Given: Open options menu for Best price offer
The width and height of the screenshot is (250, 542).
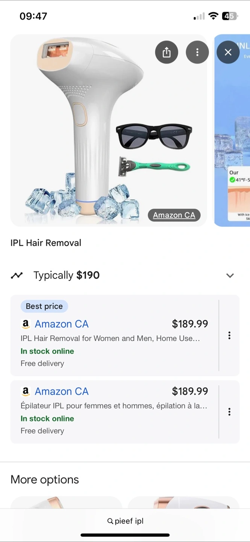Looking at the screenshot, I should [229, 335].
